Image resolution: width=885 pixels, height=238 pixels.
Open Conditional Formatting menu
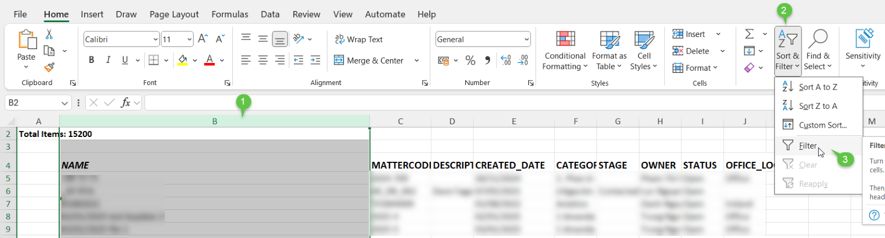coord(565,51)
